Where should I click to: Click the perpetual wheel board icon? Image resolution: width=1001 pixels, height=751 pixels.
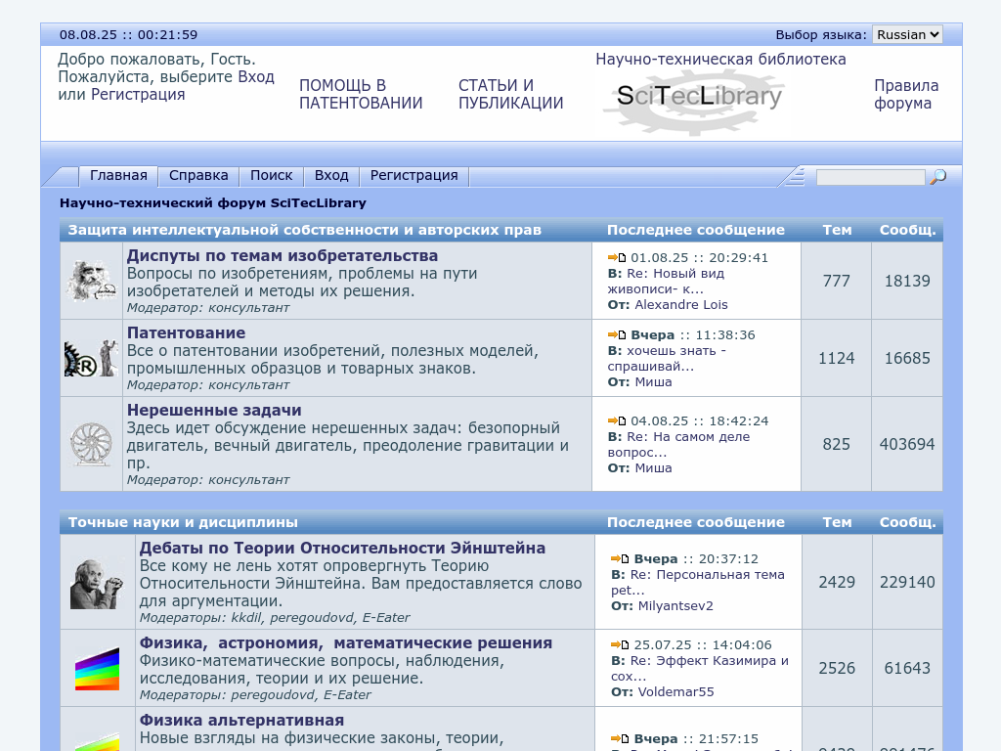pos(91,444)
